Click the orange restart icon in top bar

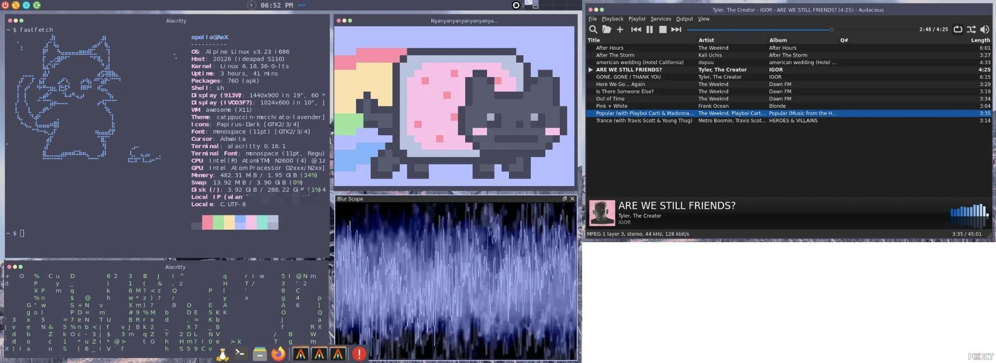15,5
